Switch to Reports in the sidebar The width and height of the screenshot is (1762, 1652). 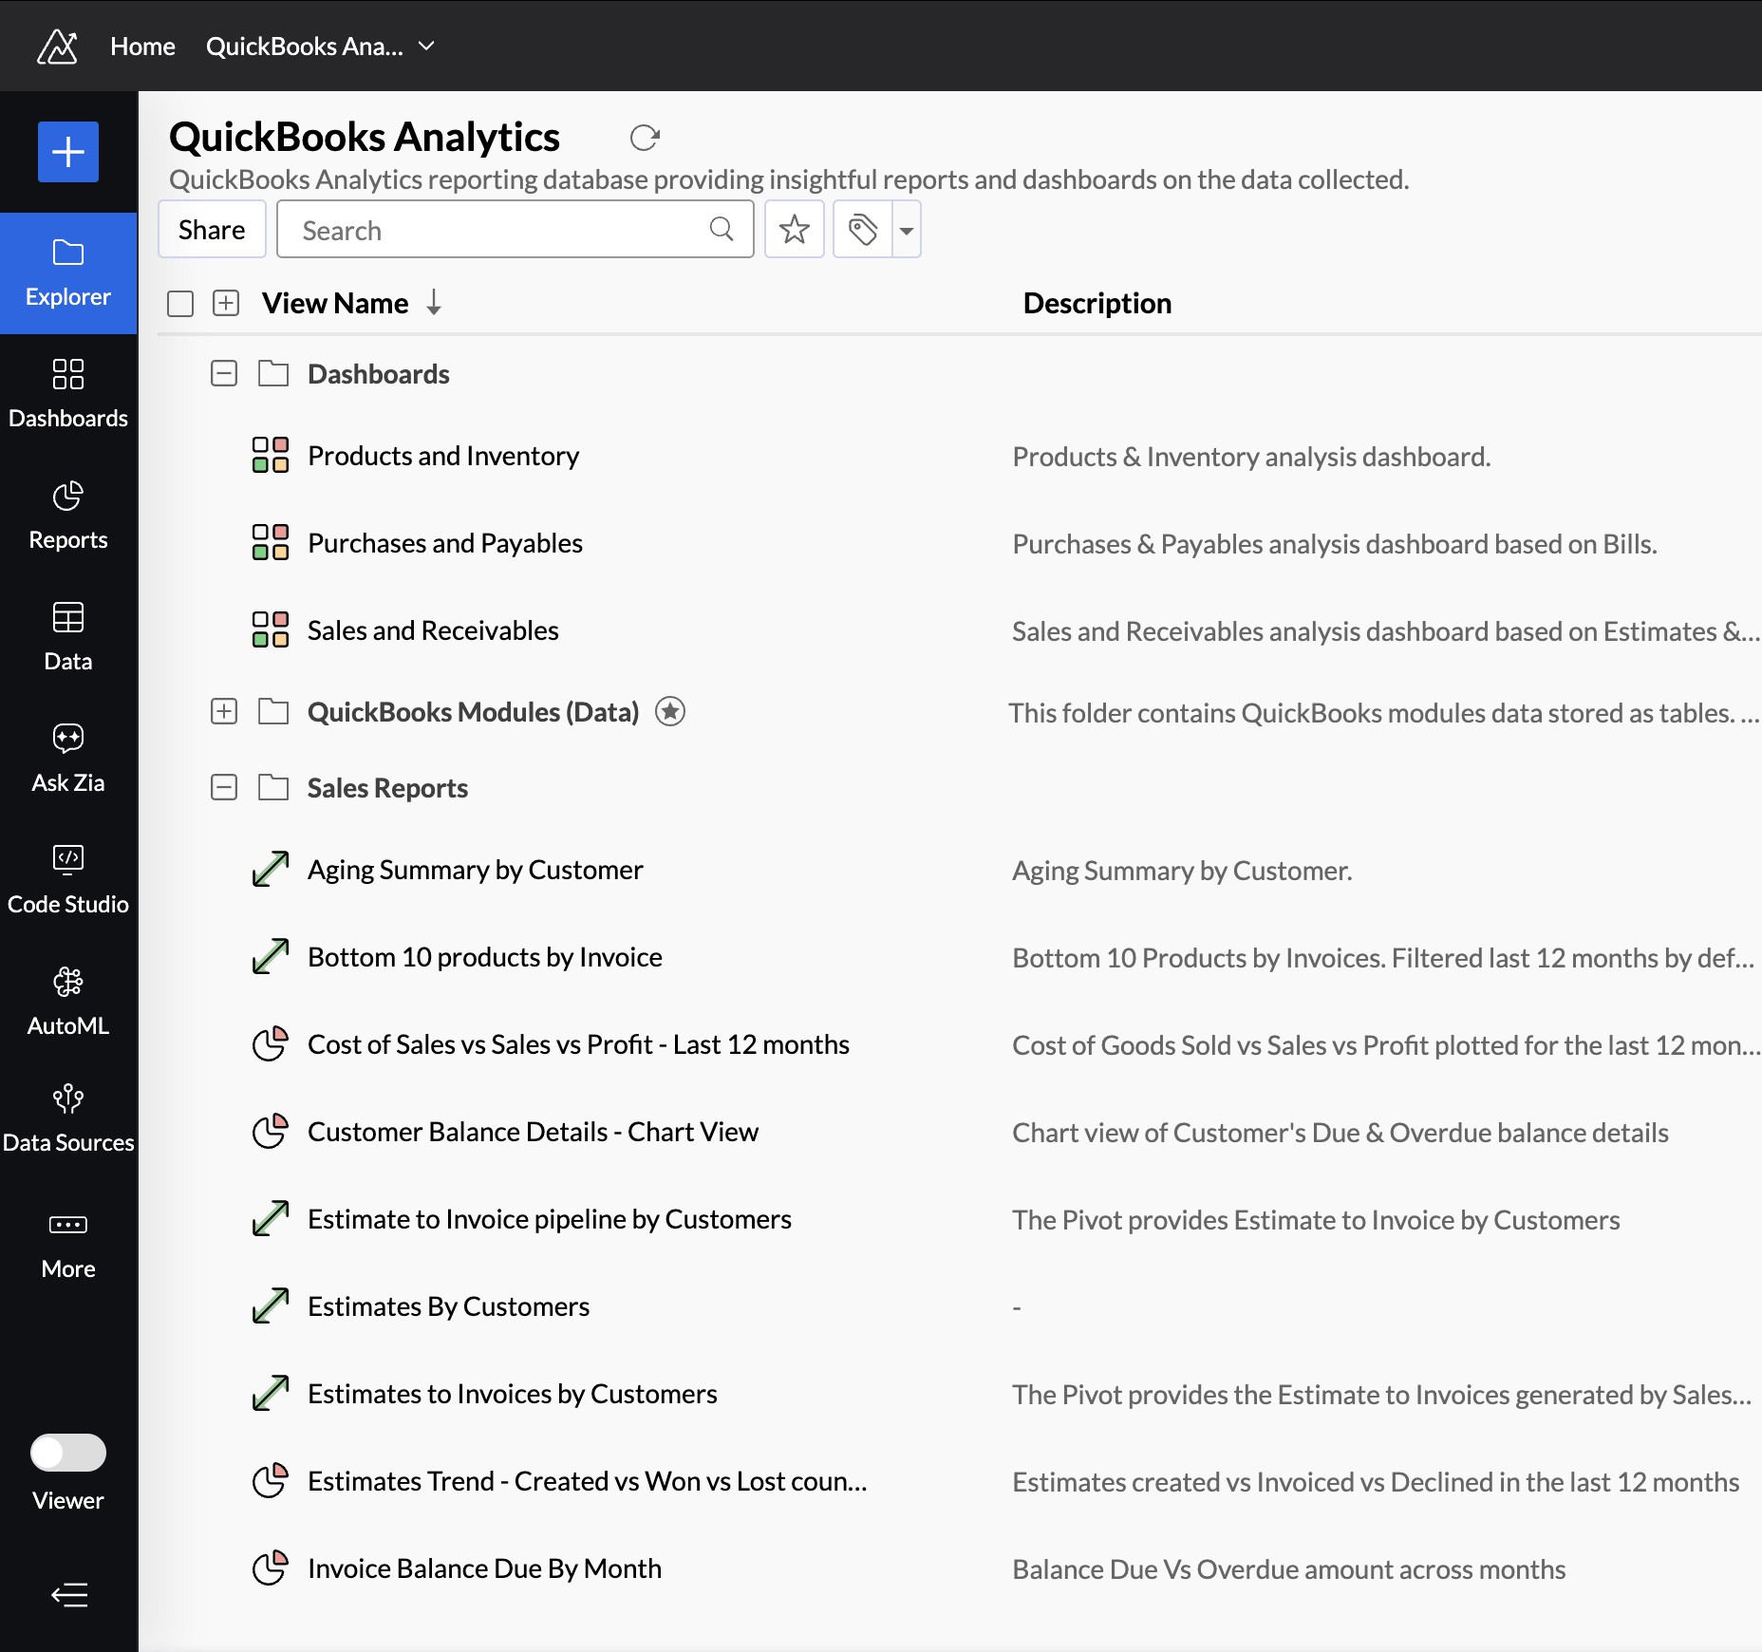coord(68,515)
